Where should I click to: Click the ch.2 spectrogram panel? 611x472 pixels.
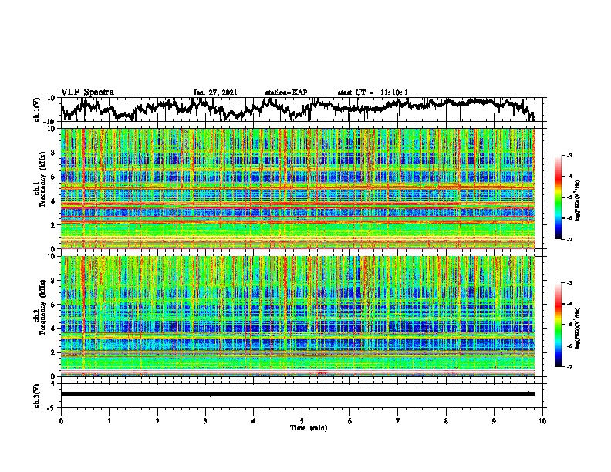tap(298, 316)
